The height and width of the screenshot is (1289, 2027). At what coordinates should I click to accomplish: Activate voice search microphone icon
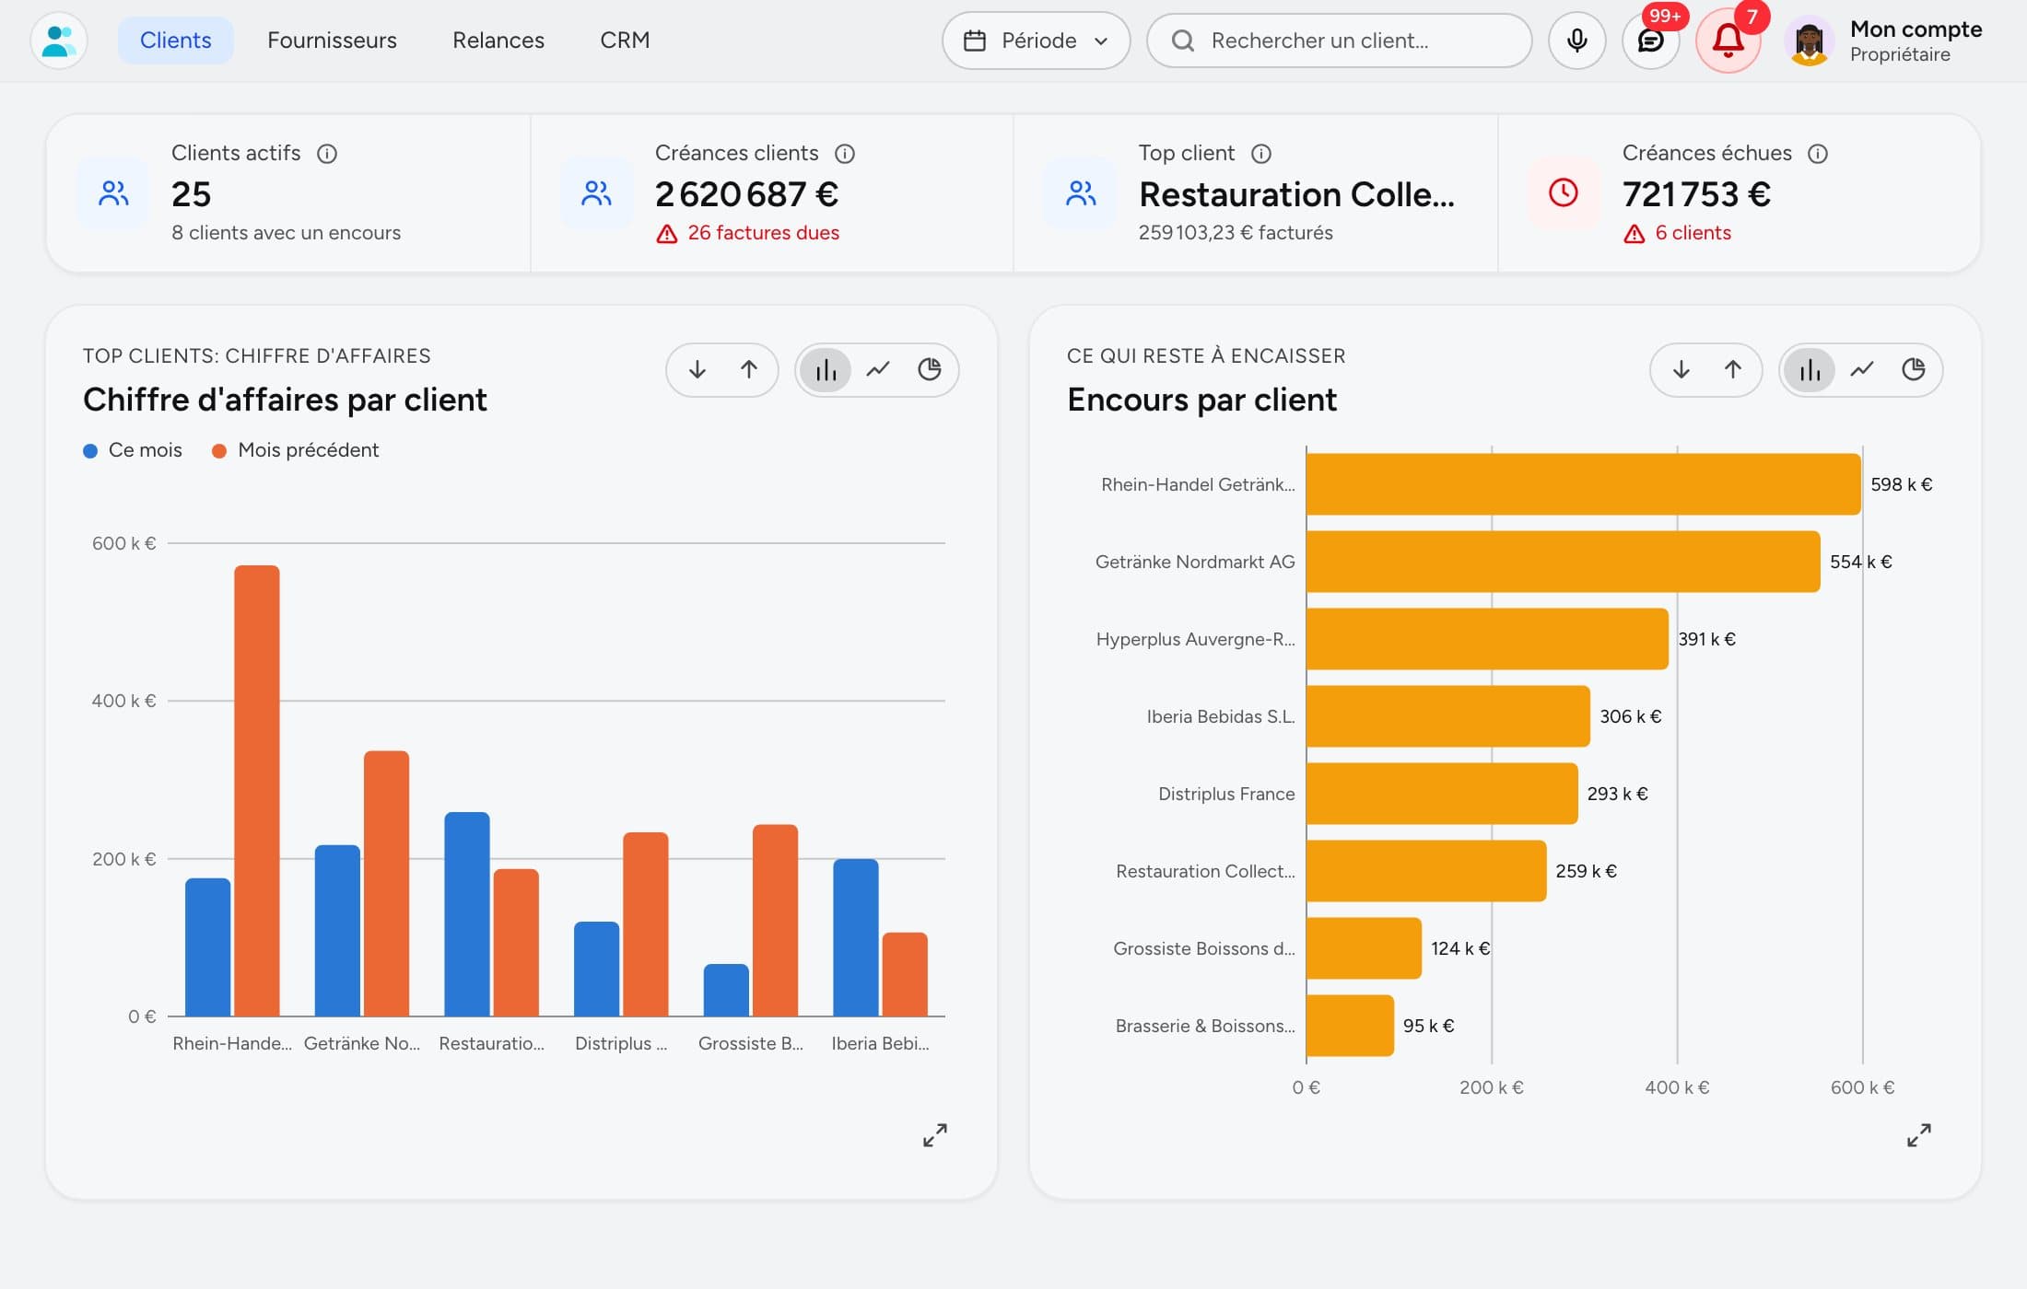[x=1576, y=41]
